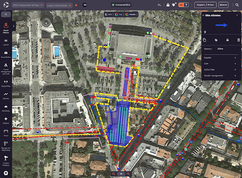This screenshot has height=178, width=242.
Task: Click the Connected status indicator
Action: point(121,5)
